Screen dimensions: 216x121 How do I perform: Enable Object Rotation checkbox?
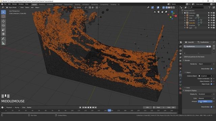coord(211,81)
